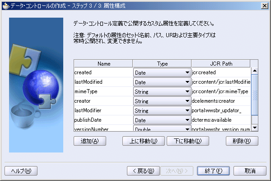Click the 'jcr:content/jcr:lastModifie' path cell
Viewport: 271px width, 181px height.
click(221, 82)
